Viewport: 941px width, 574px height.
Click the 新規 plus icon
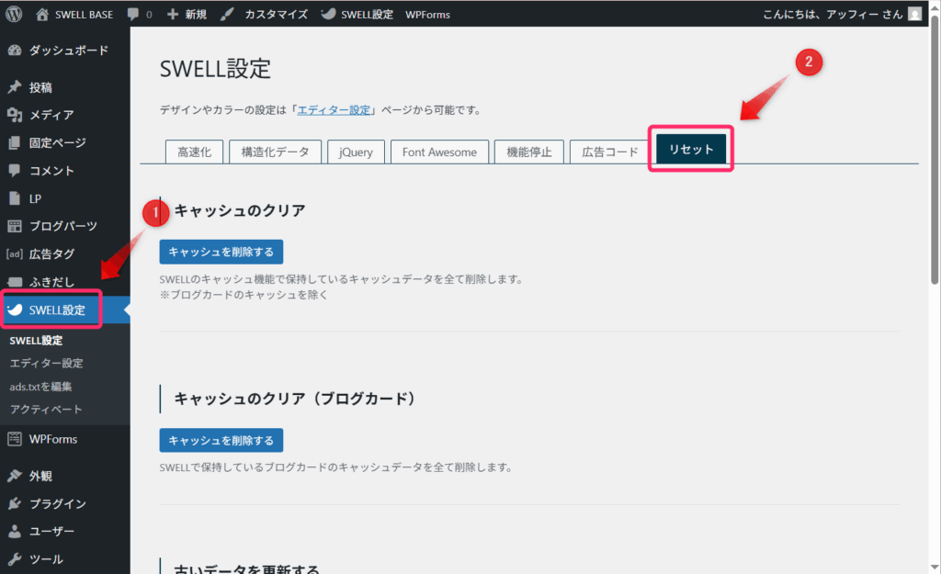tap(173, 15)
